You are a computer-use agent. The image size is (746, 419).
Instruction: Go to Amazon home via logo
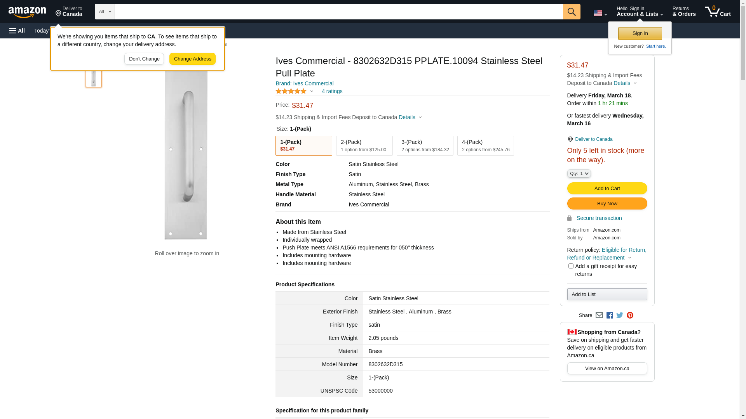pos(27,12)
